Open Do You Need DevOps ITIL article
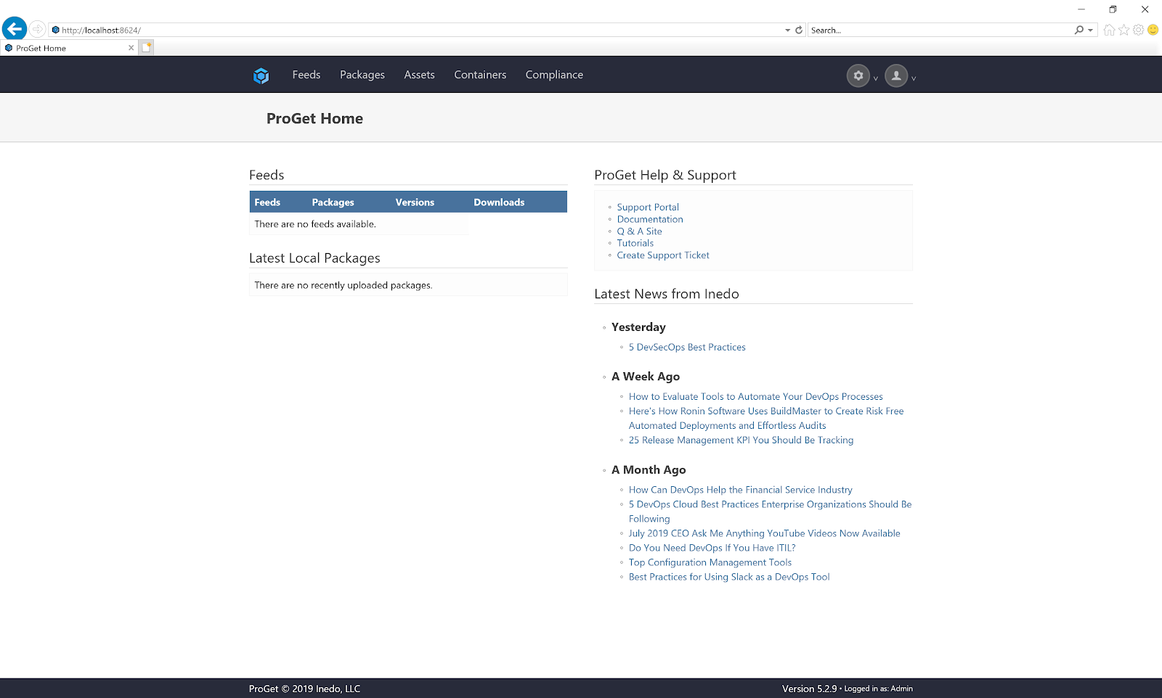Image resolution: width=1162 pixels, height=698 pixels. coord(712,548)
